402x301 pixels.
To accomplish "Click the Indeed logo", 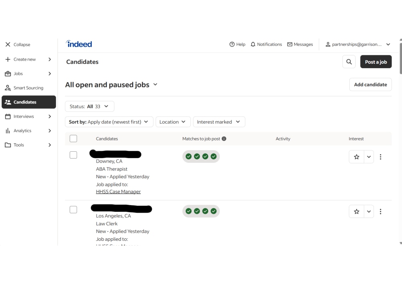I will point(79,44).
